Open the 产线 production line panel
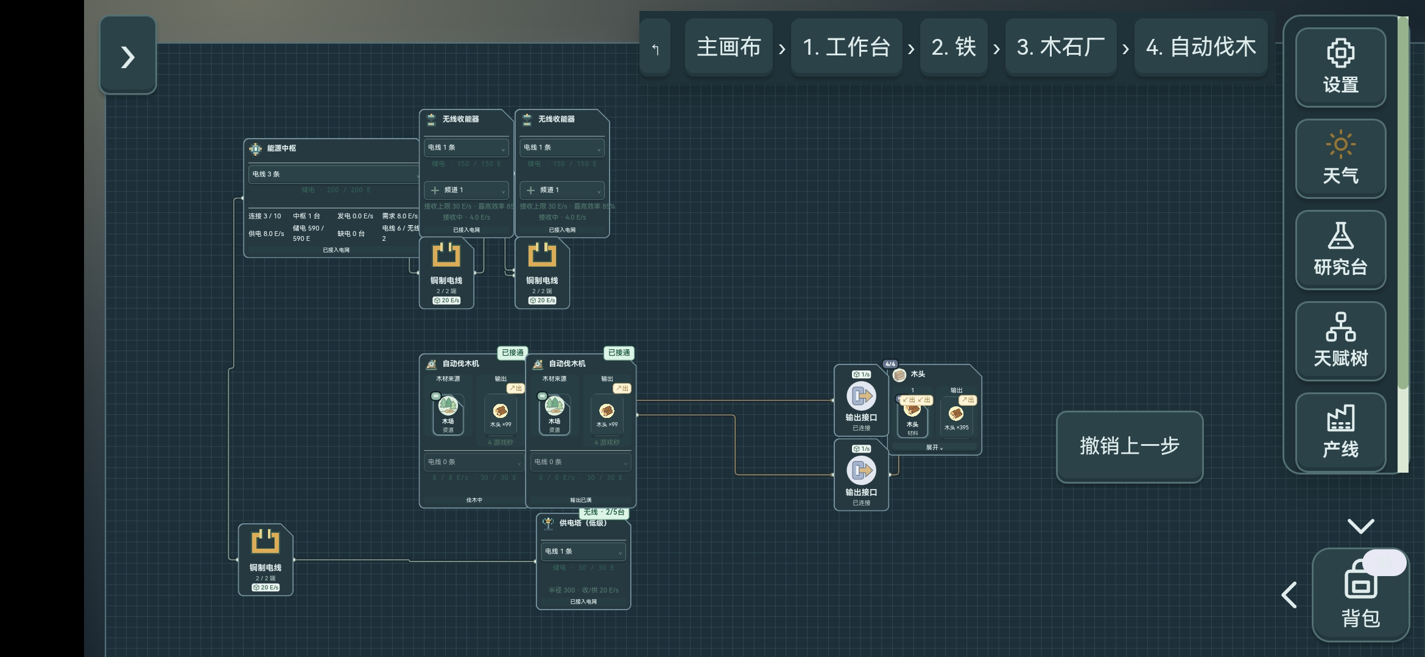Viewport: 1425px width, 657px height. pos(1340,432)
